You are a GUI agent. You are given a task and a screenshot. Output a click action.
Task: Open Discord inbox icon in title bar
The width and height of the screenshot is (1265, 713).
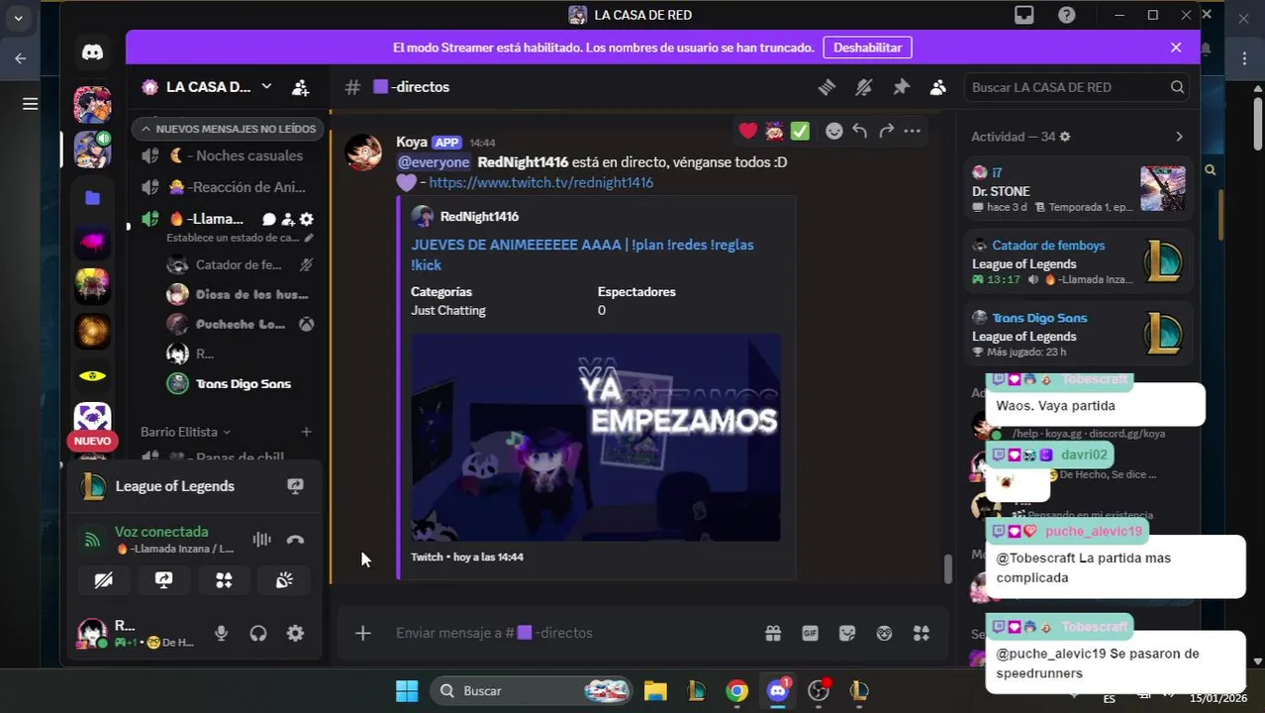click(x=1024, y=15)
